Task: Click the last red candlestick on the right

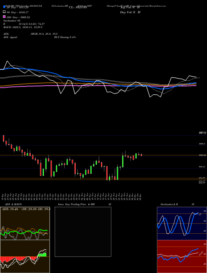Action: pyautogui.click(x=141, y=155)
